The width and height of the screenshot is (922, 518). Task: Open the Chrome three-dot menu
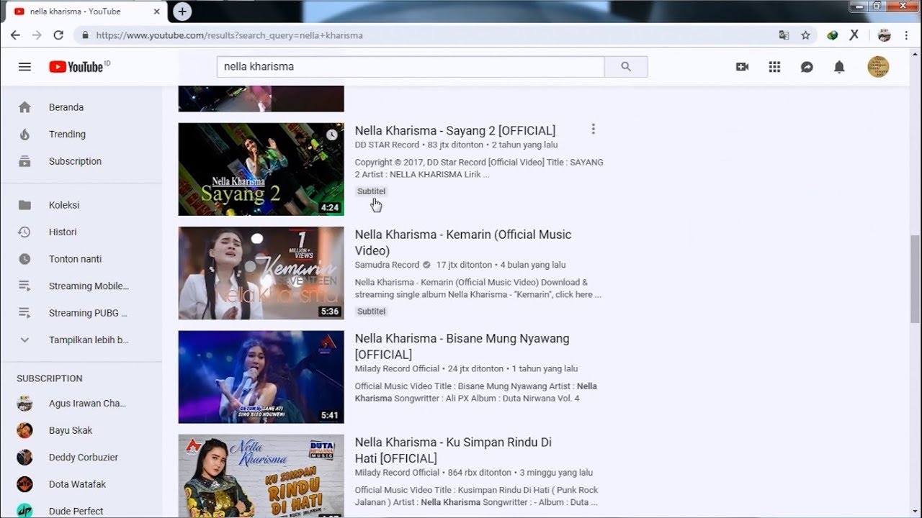click(908, 35)
